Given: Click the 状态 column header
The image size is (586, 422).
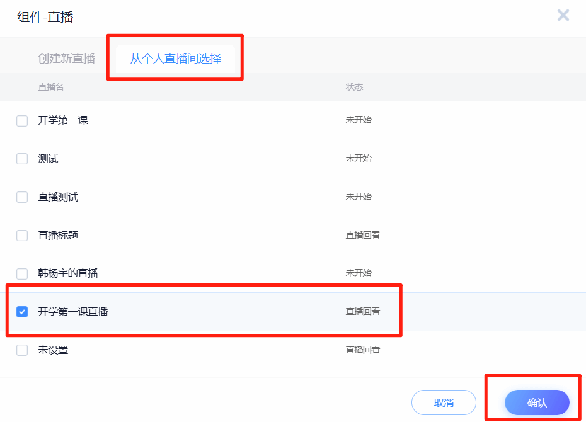Looking at the screenshot, I should click(354, 87).
